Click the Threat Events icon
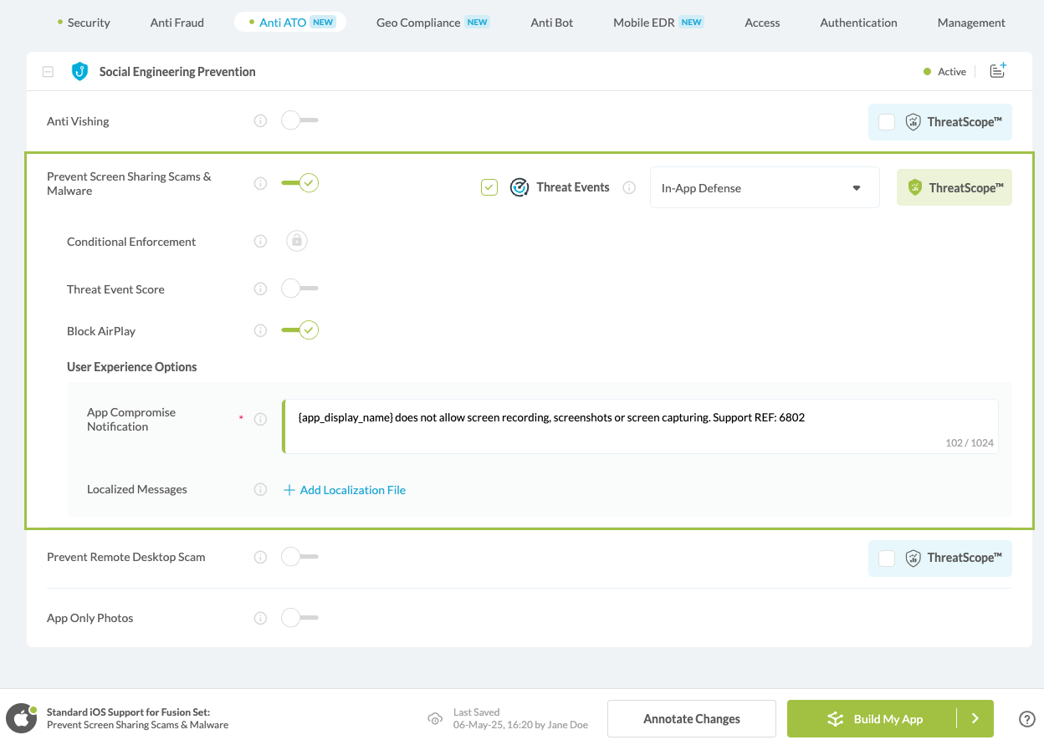This screenshot has width=1044, height=745. coord(519,186)
